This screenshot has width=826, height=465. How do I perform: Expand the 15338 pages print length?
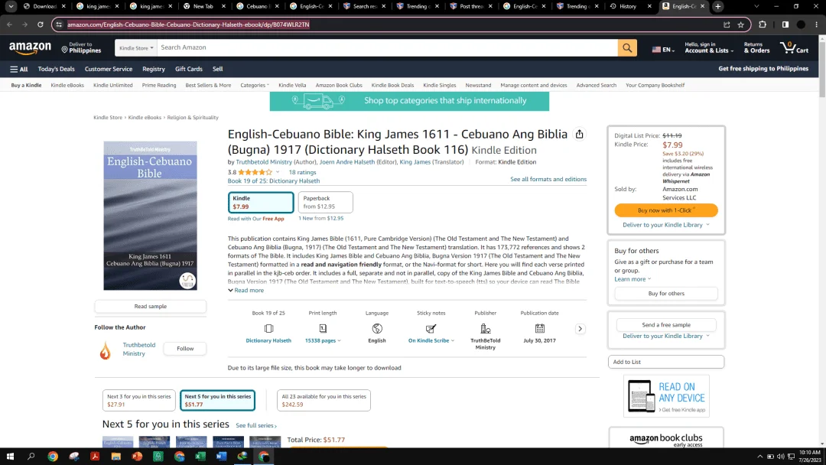click(x=323, y=340)
